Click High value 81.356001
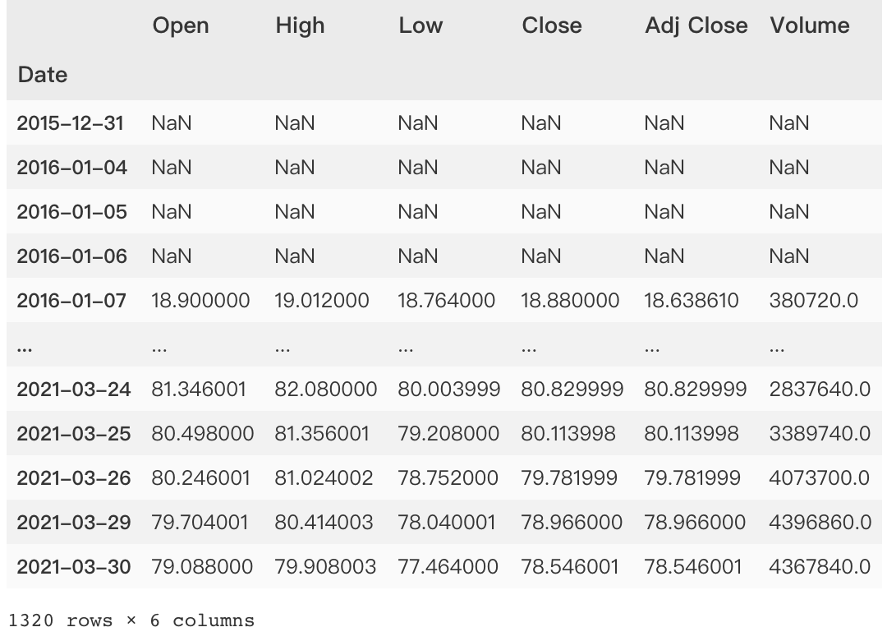The image size is (887, 641). pyautogui.click(x=321, y=433)
